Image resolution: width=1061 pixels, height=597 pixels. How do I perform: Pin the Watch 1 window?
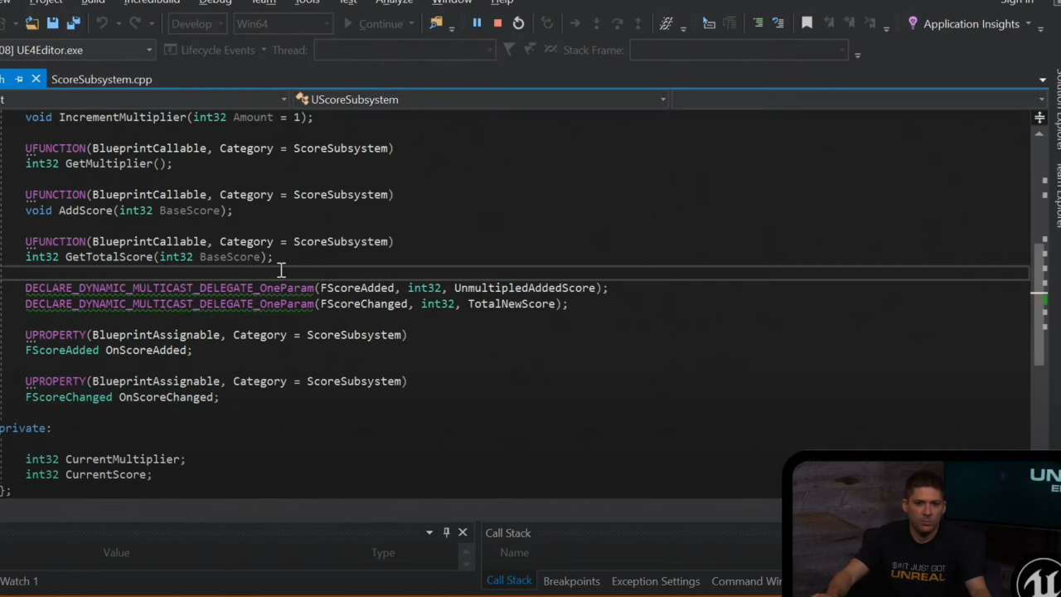point(446,532)
